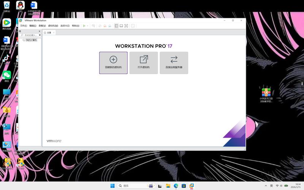Viewport: 304px width, 190px height.
Task: Close the library panel
Action: [40, 31]
